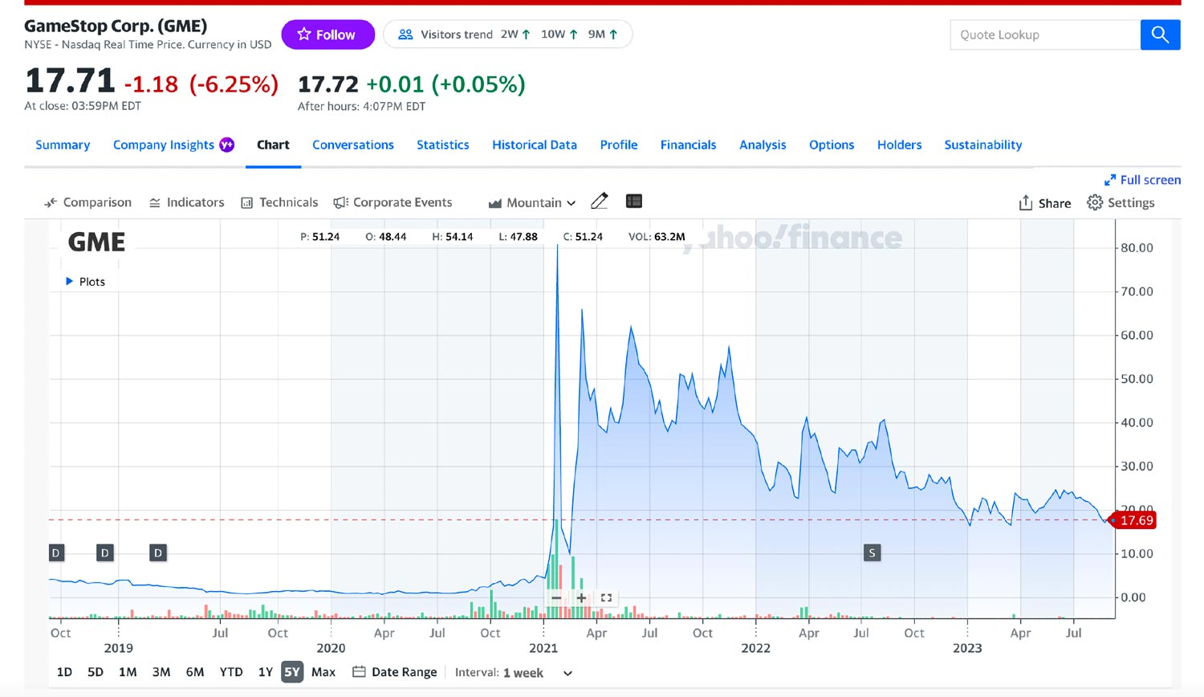Viewport: 1204px width, 697px height.
Task: Open the Company Insights tab
Action: click(x=164, y=145)
